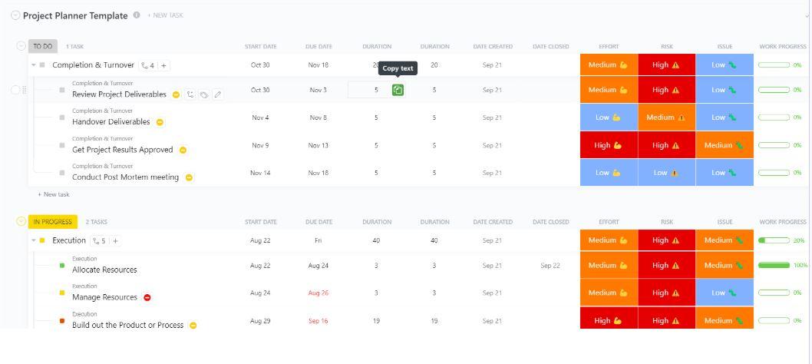This screenshot has width=812, height=364.
Task: Click EFFORT column header in TO DO group
Action: 609,47
